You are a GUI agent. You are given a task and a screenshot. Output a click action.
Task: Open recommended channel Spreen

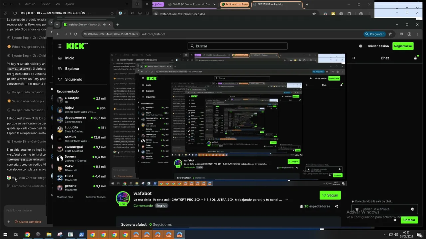click(x=81, y=158)
